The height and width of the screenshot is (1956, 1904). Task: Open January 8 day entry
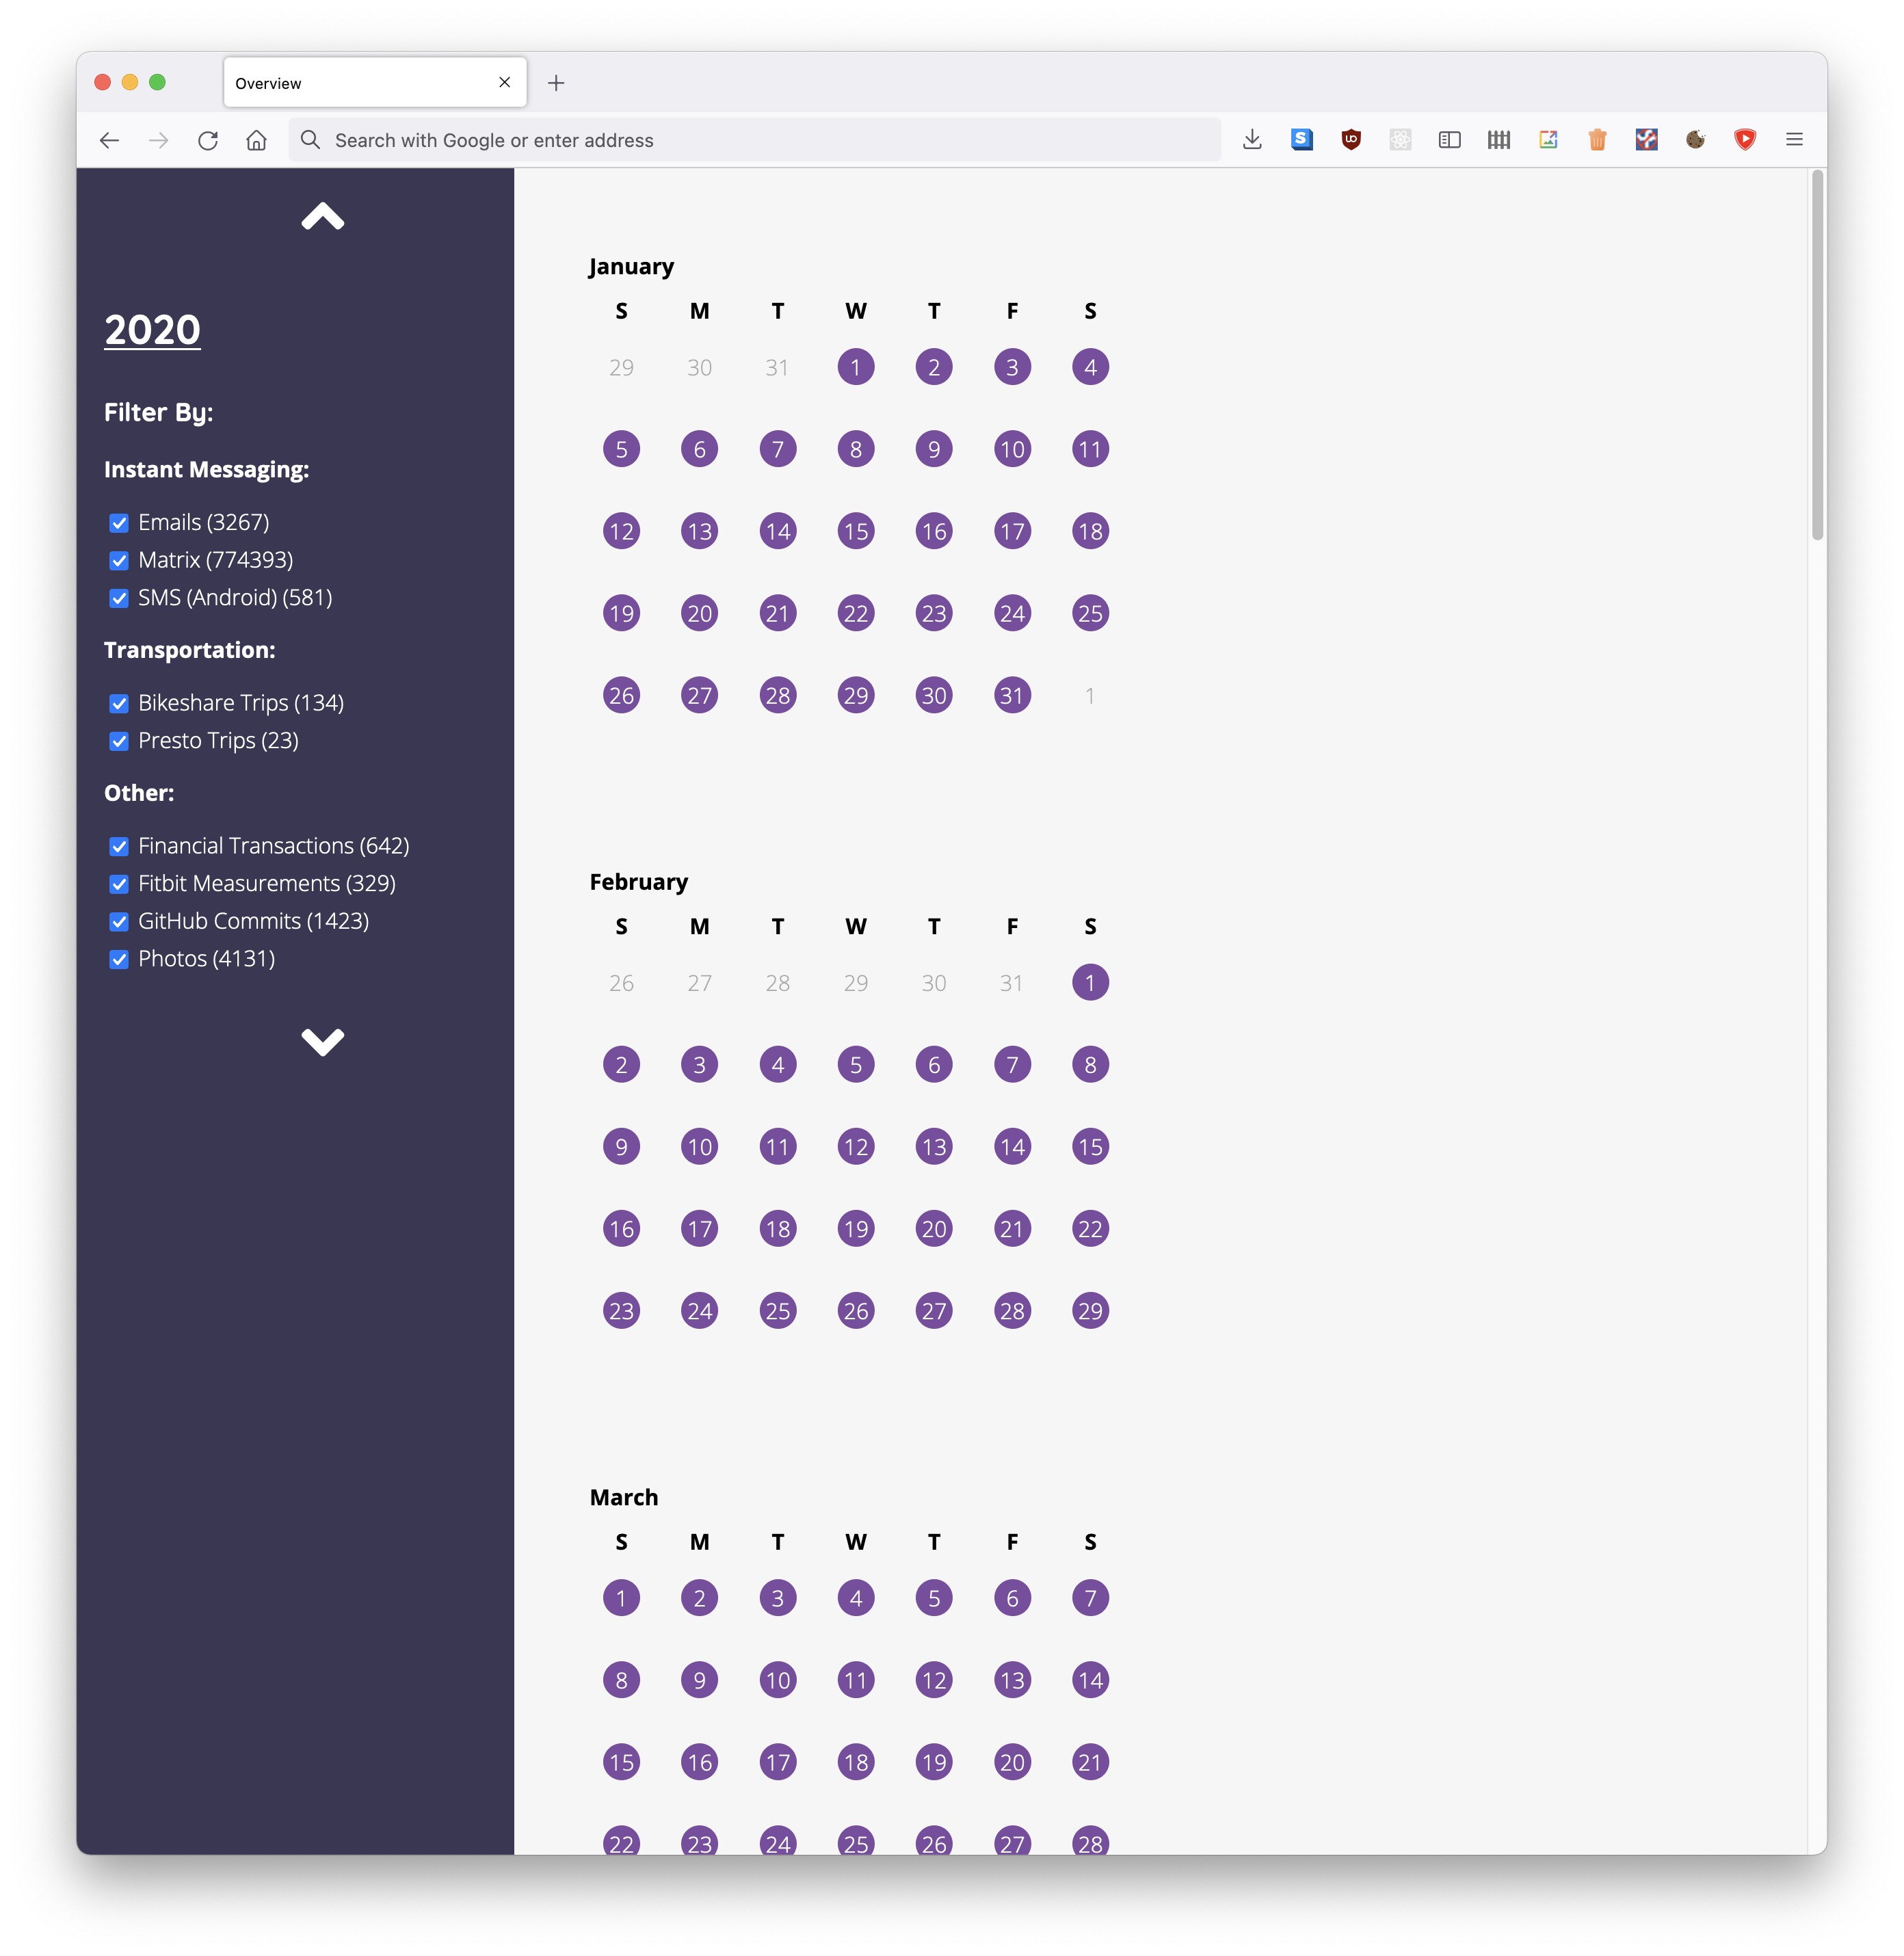[x=856, y=449]
